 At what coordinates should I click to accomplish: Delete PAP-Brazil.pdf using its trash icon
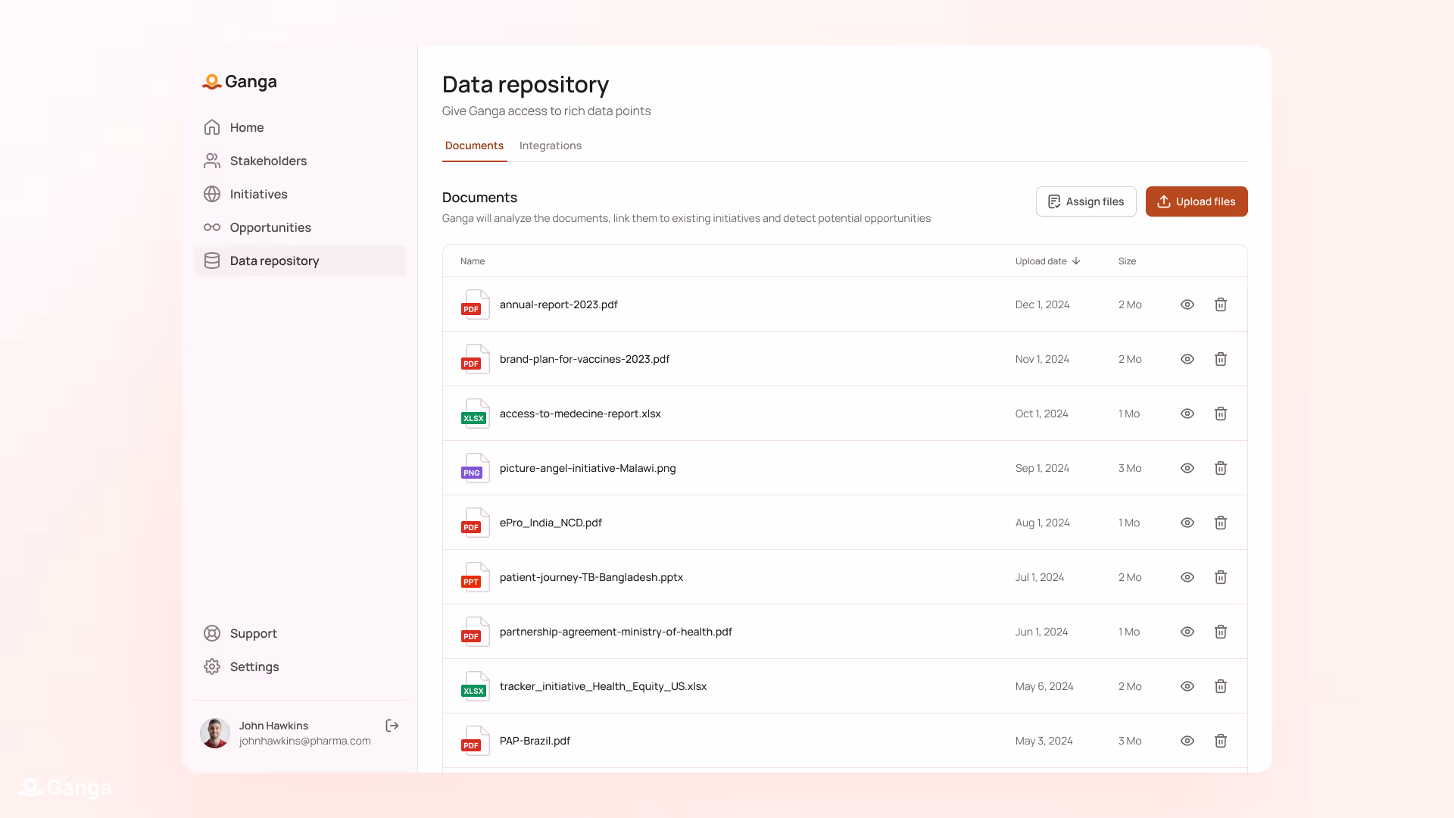pos(1221,741)
